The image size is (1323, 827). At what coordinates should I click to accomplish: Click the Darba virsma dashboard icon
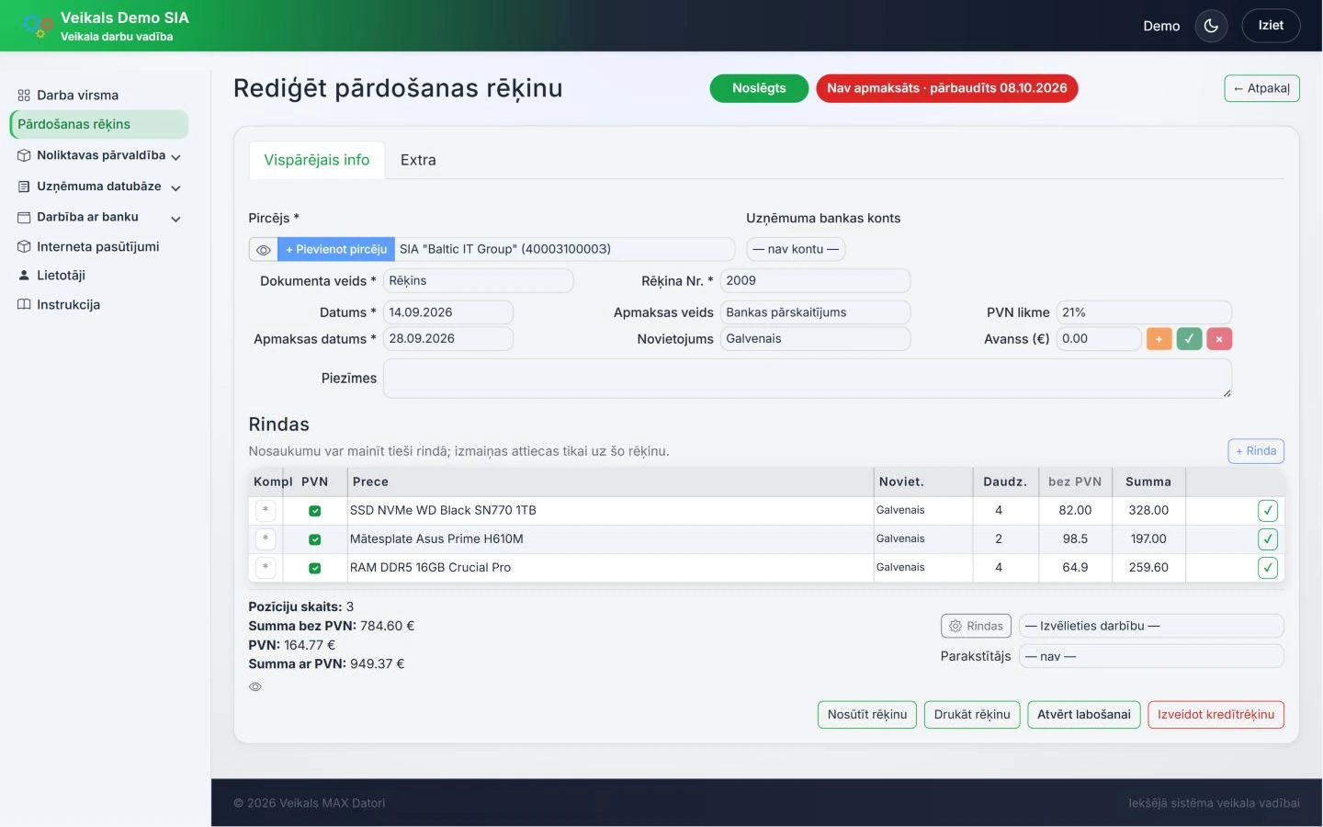24,96
